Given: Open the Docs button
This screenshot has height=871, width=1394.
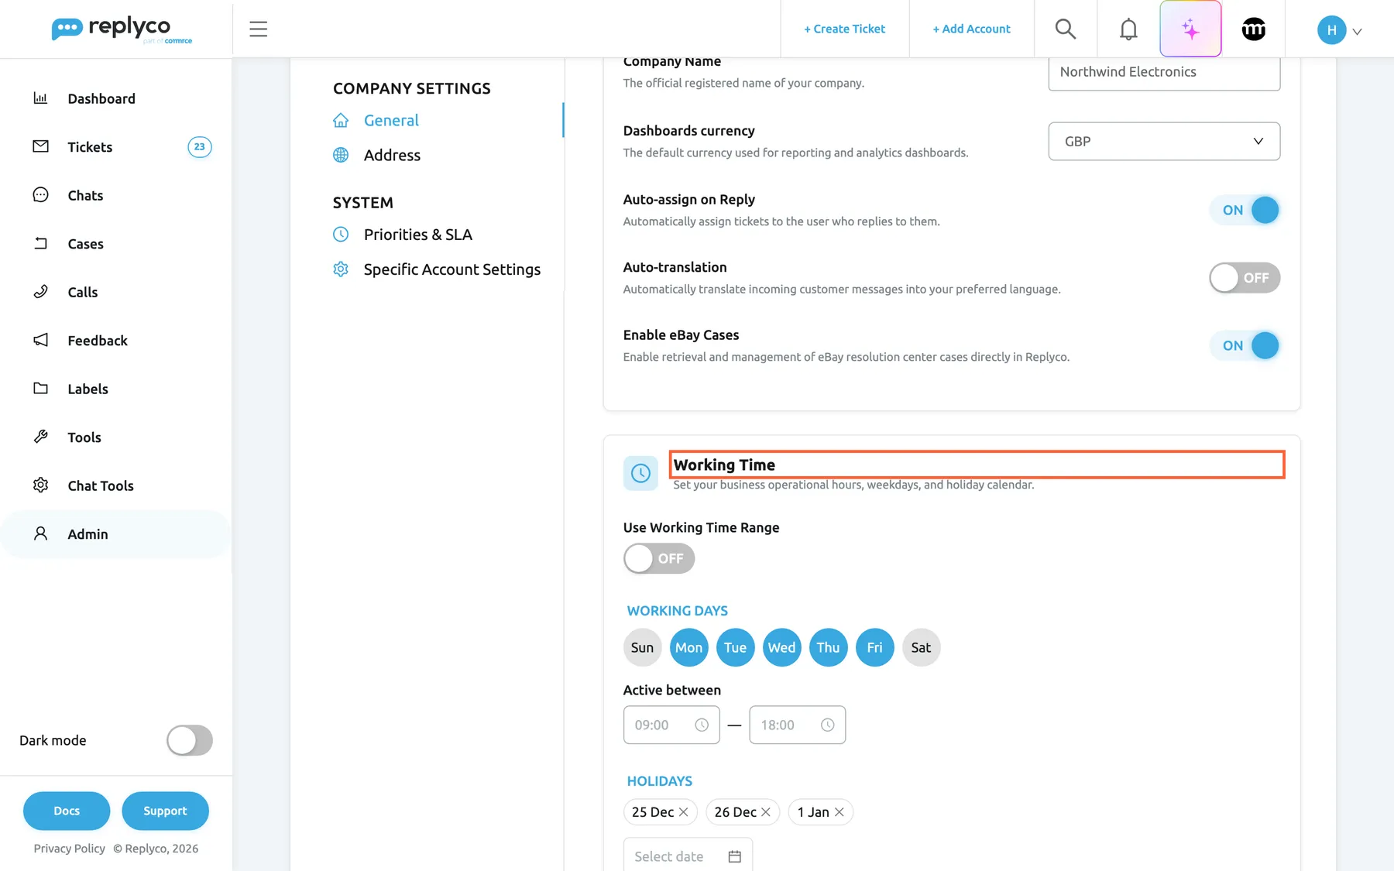Looking at the screenshot, I should (67, 811).
